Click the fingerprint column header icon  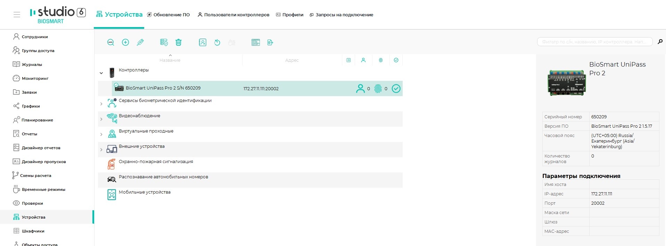381,60
